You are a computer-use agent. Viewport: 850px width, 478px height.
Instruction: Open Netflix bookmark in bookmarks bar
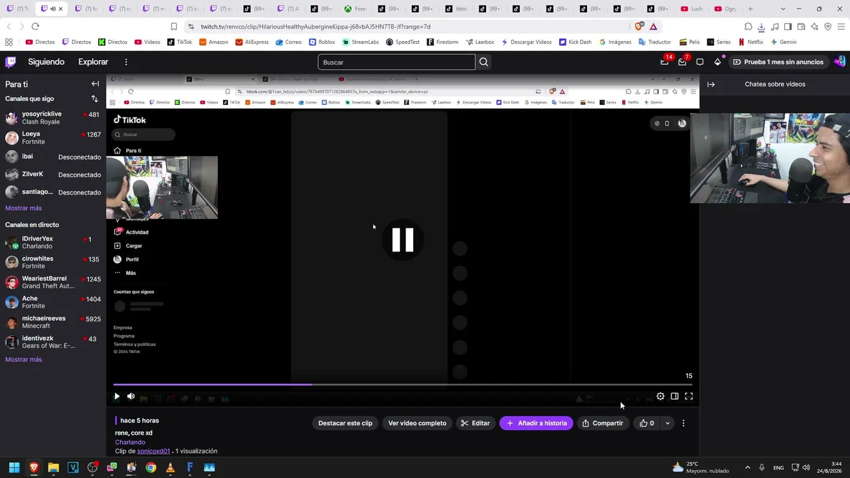tap(751, 42)
